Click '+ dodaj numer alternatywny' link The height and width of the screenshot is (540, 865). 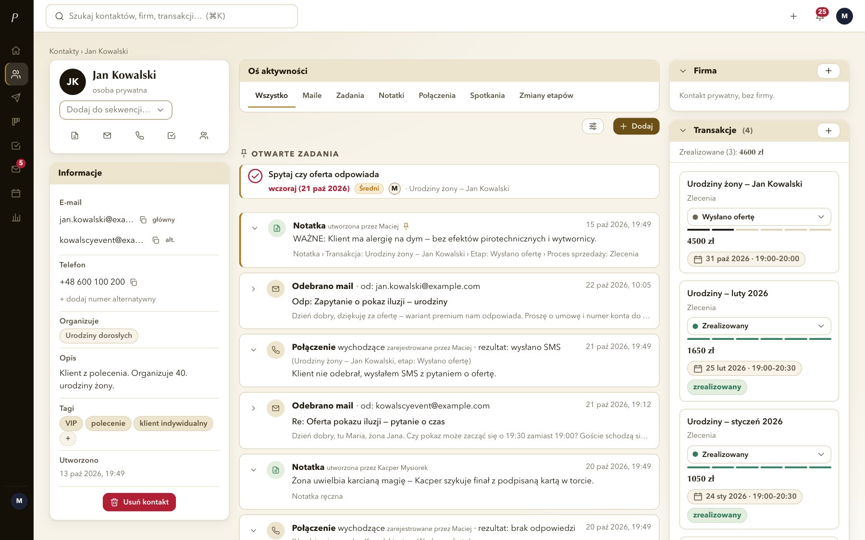(x=108, y=299)
